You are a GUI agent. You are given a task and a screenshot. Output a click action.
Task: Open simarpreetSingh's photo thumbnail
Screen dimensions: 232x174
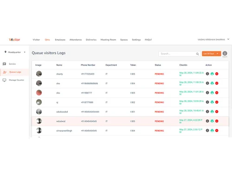pos(39,130)
